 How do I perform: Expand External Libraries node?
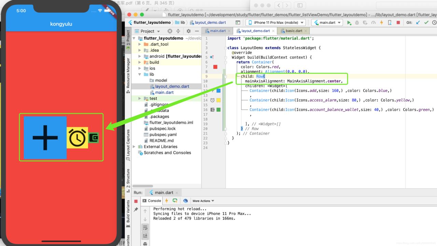tap(135, 147)
